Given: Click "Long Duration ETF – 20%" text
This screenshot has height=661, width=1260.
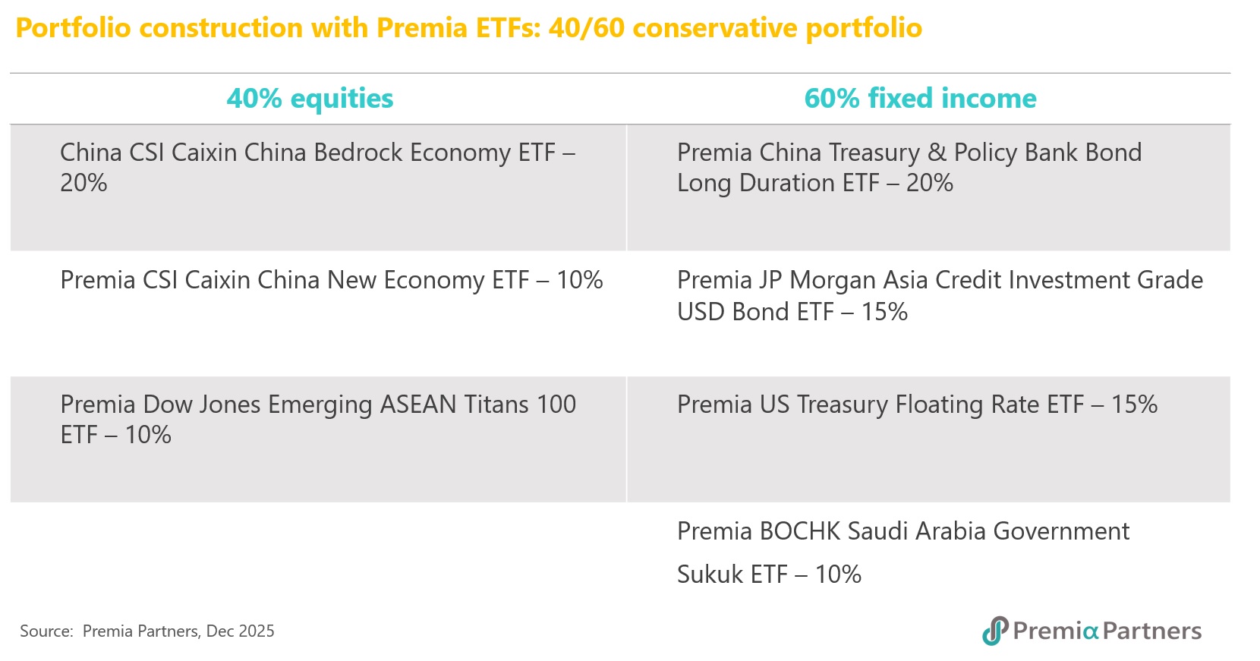Looking at the screenshot, I should (814, 184).
